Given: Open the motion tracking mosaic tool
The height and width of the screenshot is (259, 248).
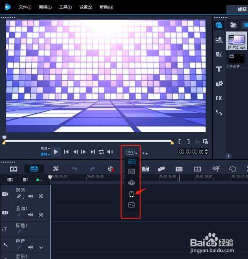Looking at the screenshot, I should [145, 169].
